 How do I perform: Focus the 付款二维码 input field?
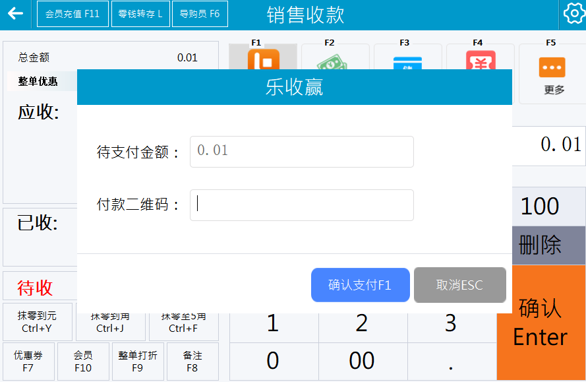tap(302, 205)
